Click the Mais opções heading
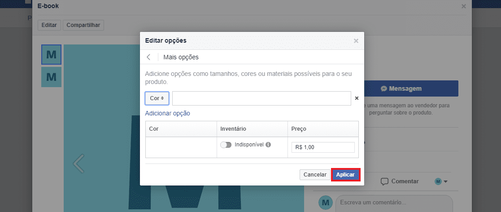Viewport: 501px width, 212px height. tap(181, 57)
